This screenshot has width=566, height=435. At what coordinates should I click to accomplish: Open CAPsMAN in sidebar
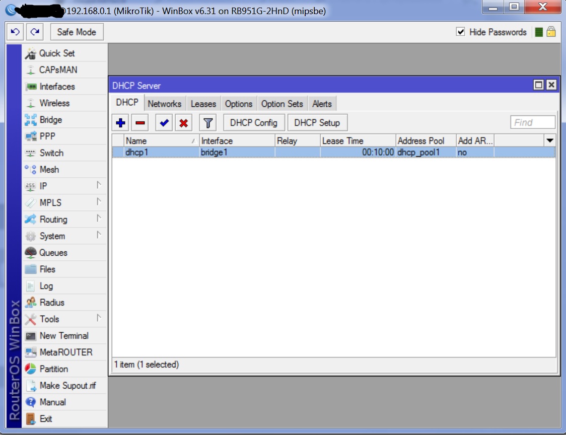coord(64,70)
